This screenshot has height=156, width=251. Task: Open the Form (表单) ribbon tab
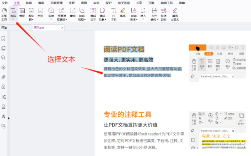tap(96, 3)
